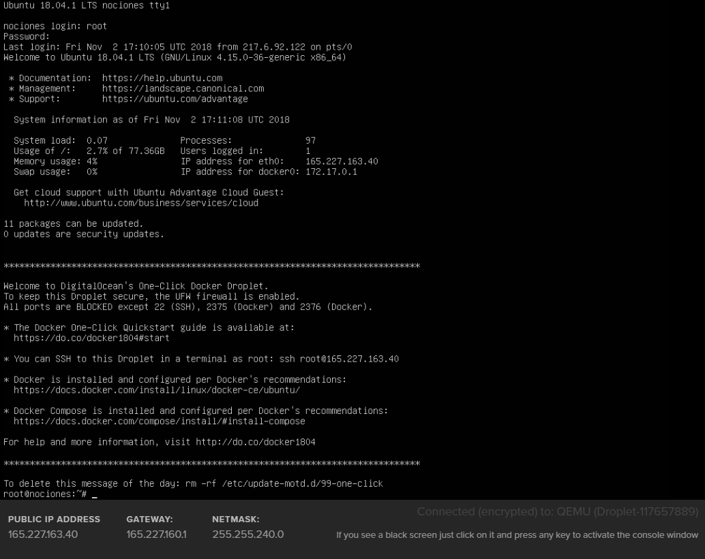Viewport: 705px width, 559px height.
Task: Click the "UFW firewall is enabled" line
Action: [x=151, y=296]
